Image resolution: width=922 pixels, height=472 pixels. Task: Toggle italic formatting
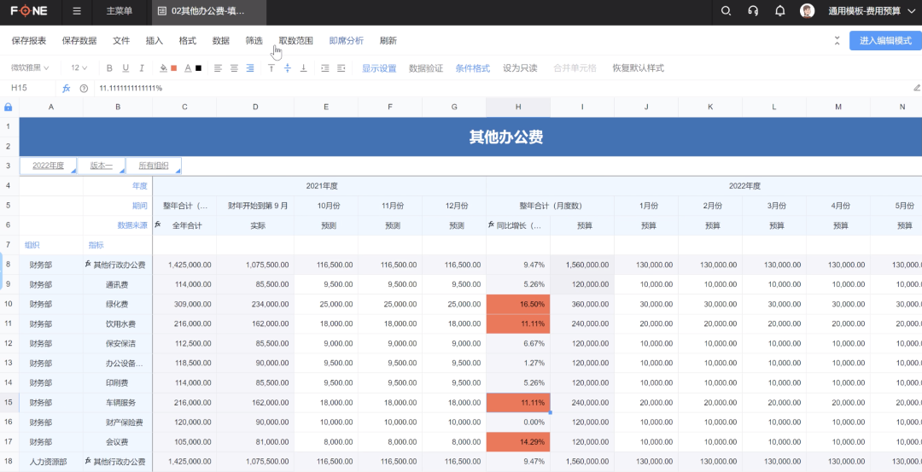pyautogui.click(x=141, y=68)
